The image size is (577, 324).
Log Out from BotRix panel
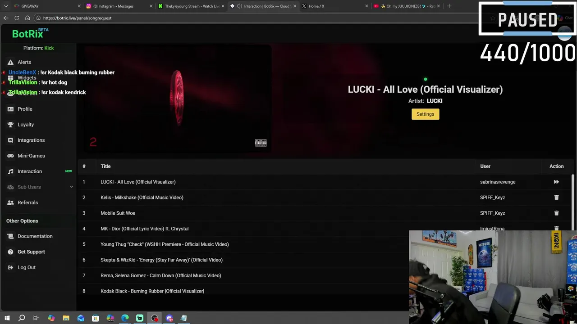[26, 267]
